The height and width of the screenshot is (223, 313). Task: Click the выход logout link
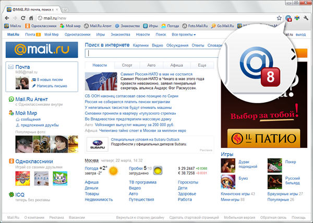point(300,34)
